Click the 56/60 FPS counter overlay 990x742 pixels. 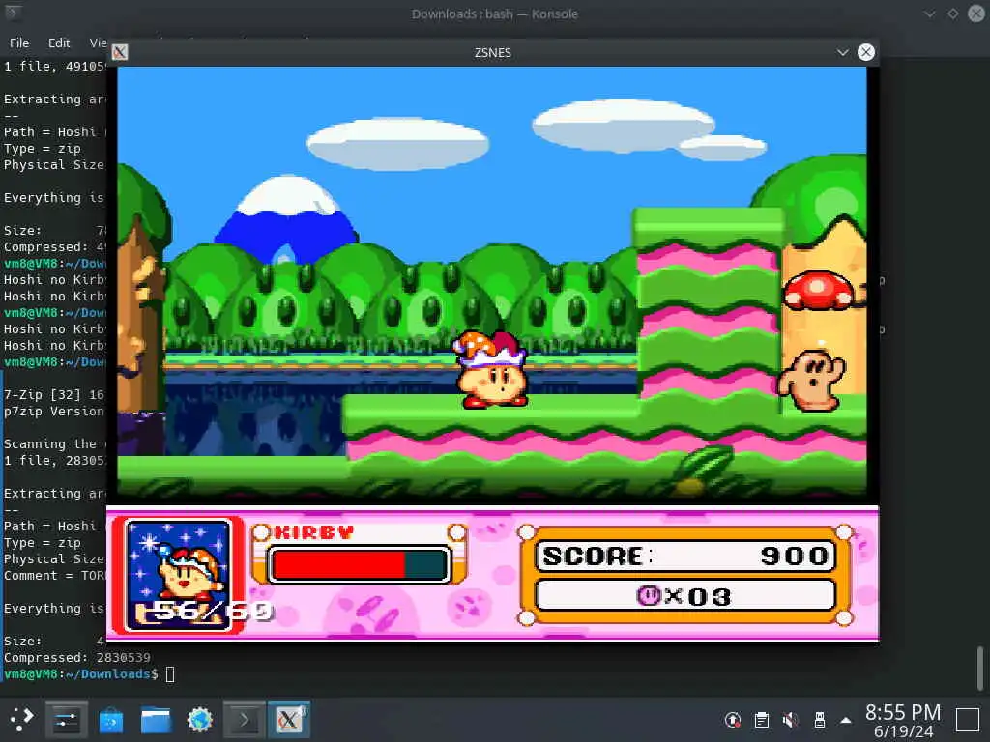[x=214, y=611]
